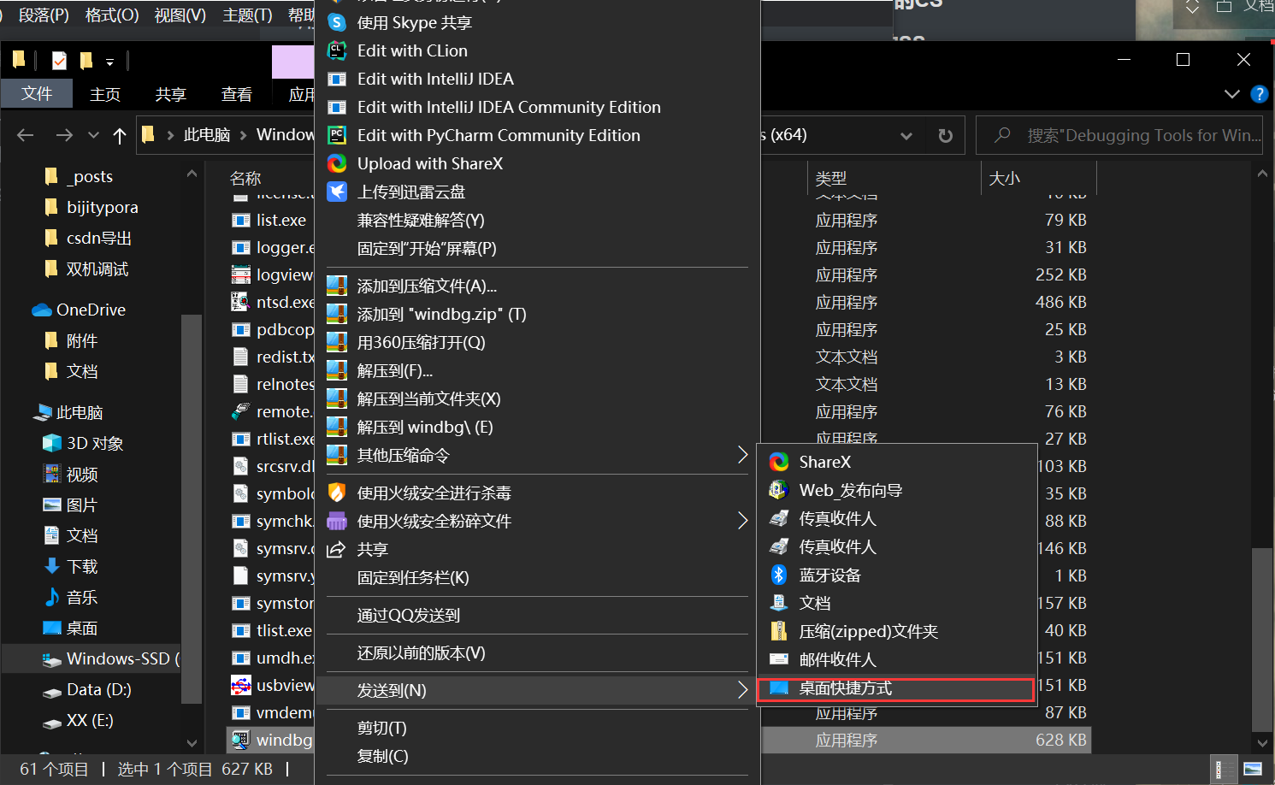Click the 3D 对象 cube icon

coord(52,443)
